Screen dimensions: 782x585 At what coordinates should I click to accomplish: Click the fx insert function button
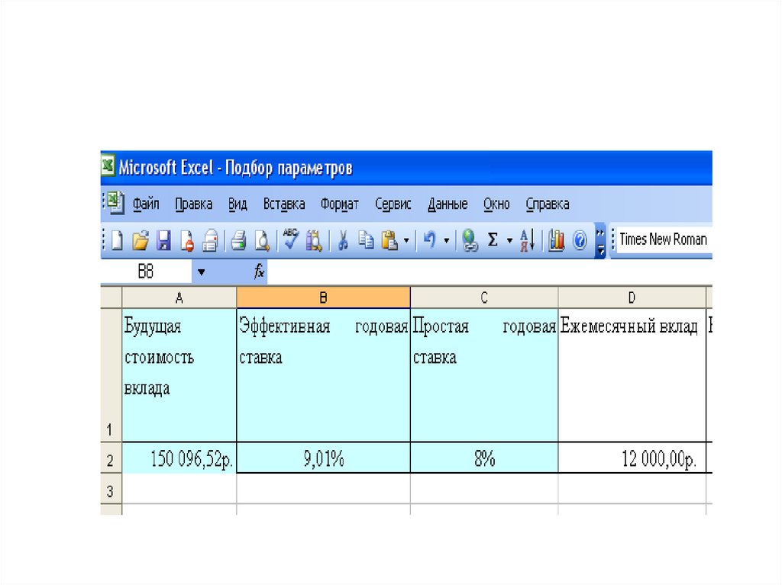click(x=259, y=272)
